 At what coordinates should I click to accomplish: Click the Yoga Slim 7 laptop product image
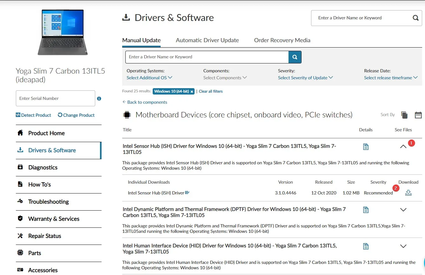click(x=63, y=32)
